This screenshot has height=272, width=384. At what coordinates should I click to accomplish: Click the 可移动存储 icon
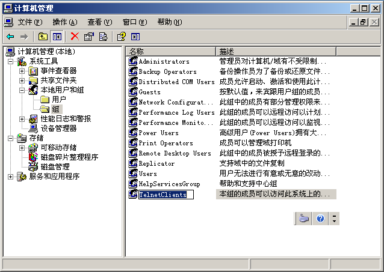[33, 148]
